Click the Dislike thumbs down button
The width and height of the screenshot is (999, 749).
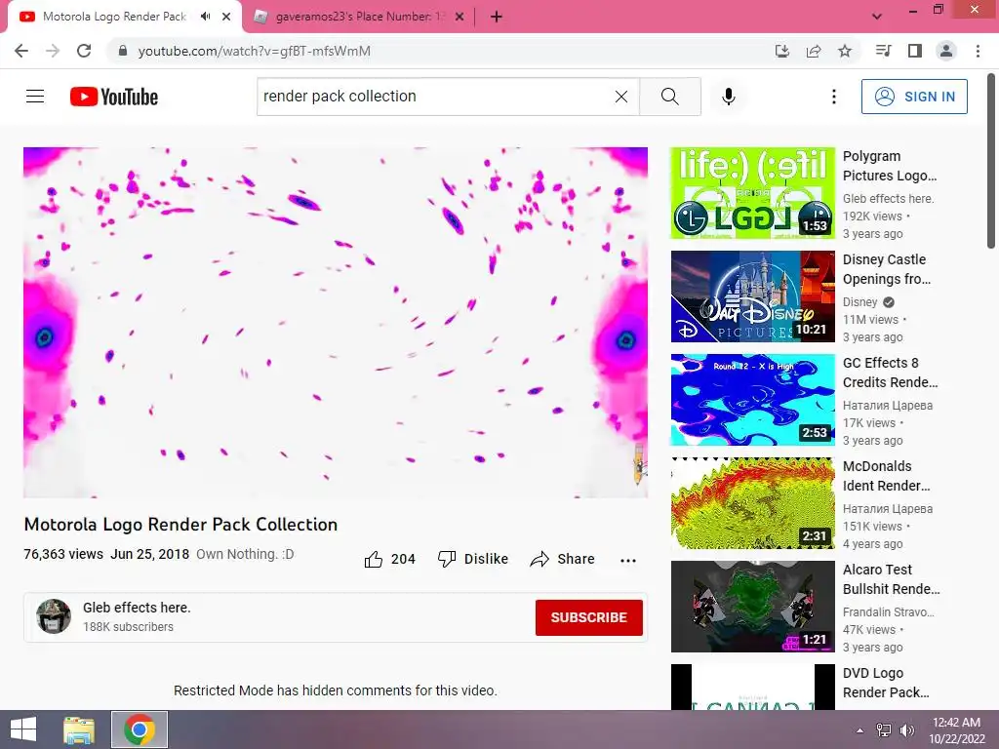coord(473,559)
